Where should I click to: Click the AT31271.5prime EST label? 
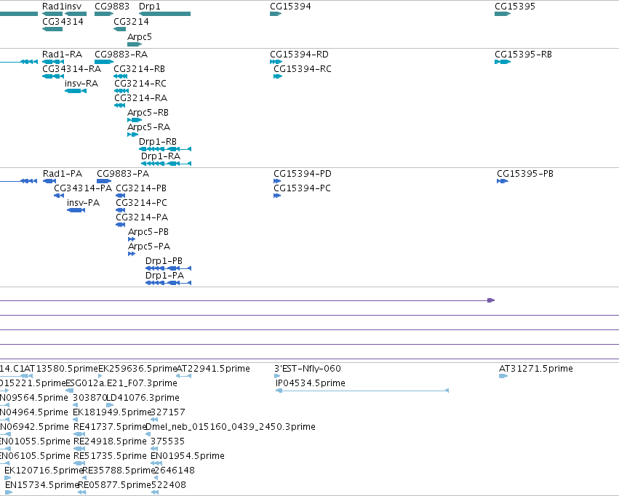[x=535, y=369]
